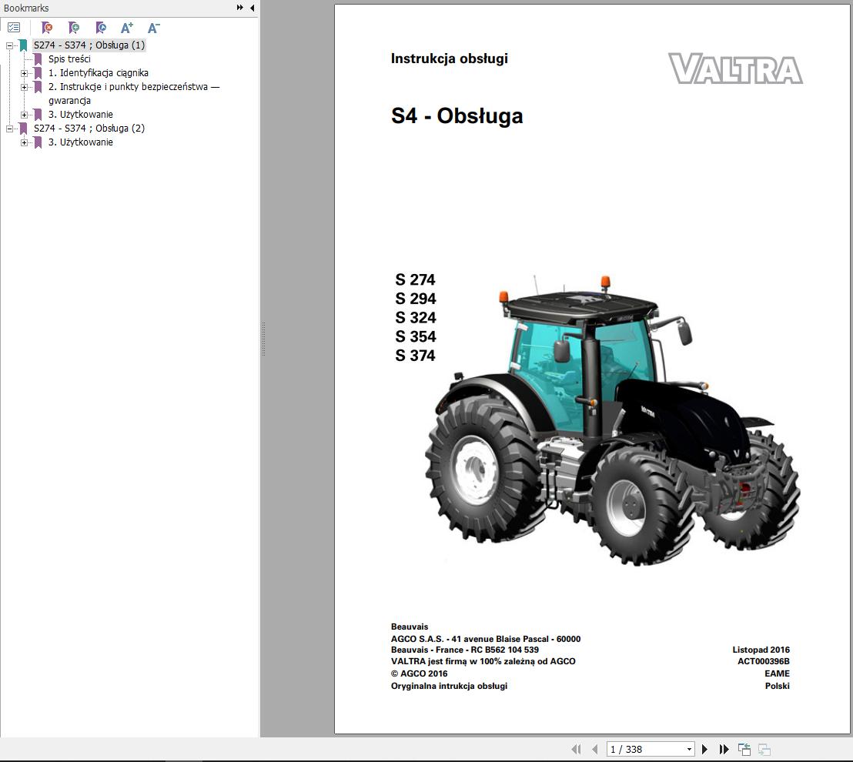Go to the next page

coord(704,749)
